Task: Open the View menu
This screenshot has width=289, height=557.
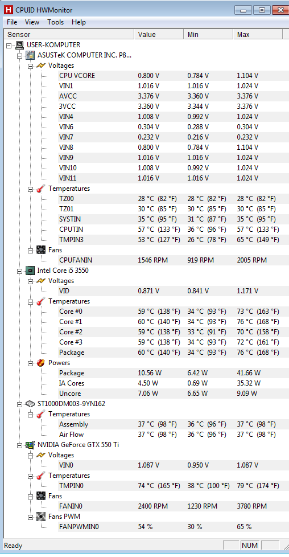Action: [32, 22]
